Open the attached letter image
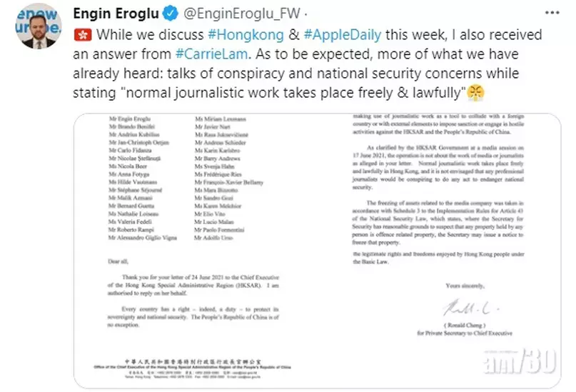 coord(317,251)
